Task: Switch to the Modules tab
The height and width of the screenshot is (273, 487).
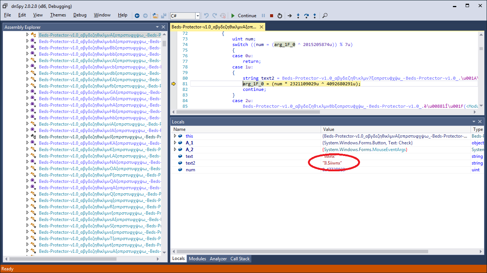Action: point(197,259)
